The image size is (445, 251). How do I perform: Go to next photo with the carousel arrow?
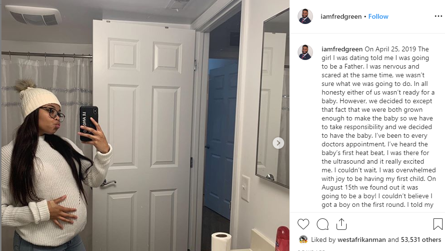278,143
